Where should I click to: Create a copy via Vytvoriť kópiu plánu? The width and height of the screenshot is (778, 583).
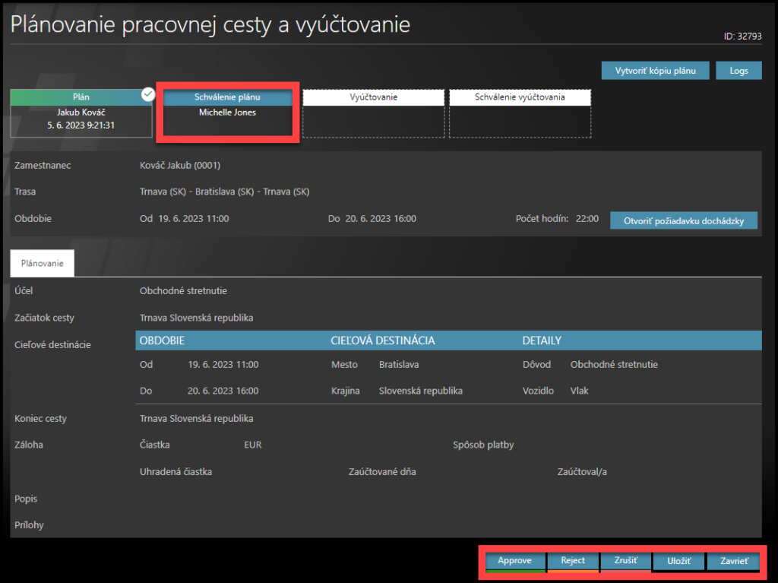(x=656, y=71)
